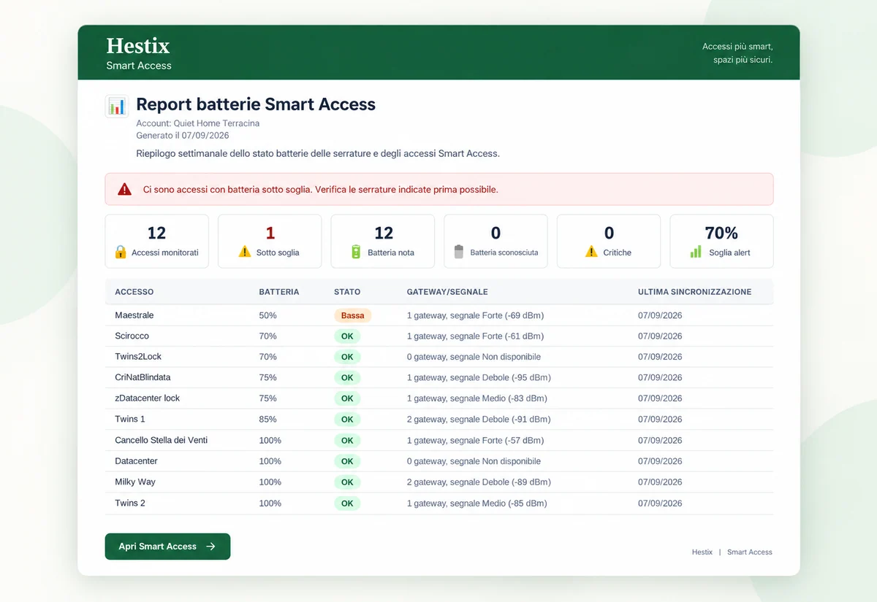Click the header tagline Accessi più smart
877x602 pixels.
[737, 47]
